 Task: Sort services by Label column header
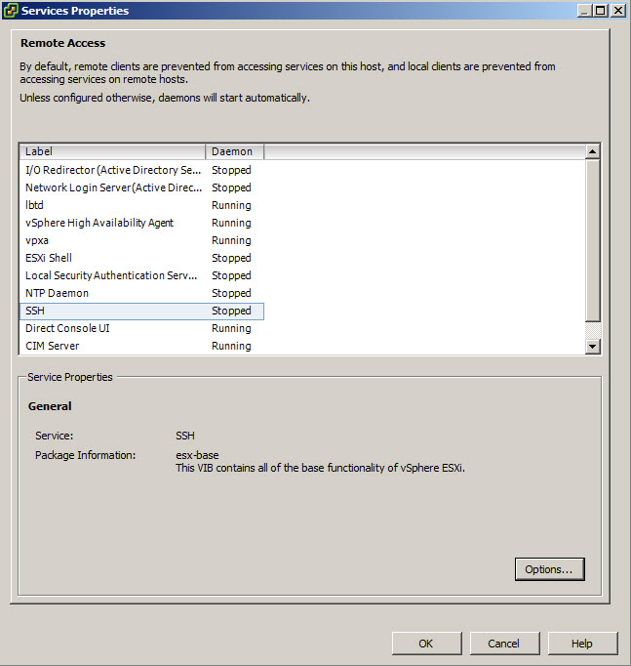click(111, 151)
